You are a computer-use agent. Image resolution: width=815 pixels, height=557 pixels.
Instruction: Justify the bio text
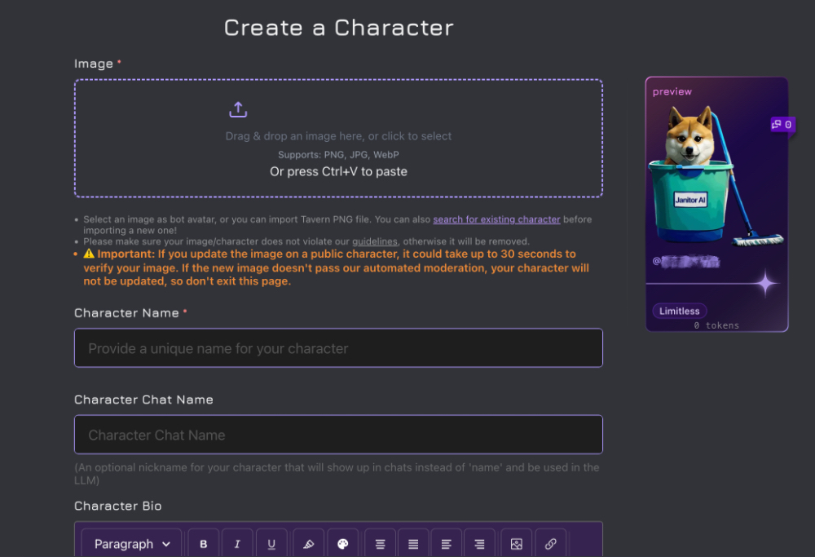(413, 544)
